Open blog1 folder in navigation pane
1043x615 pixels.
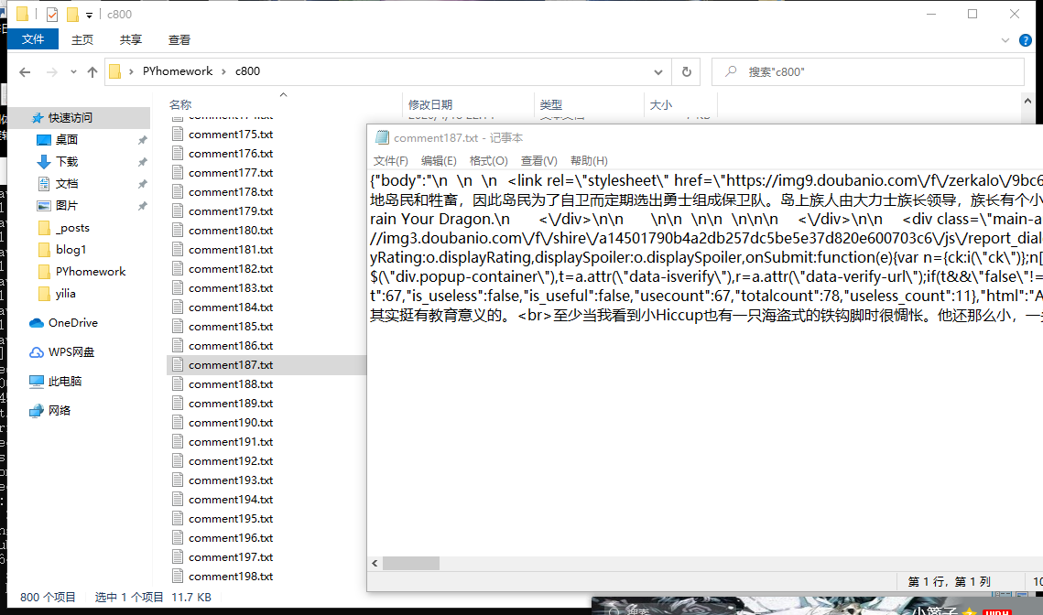71,249
